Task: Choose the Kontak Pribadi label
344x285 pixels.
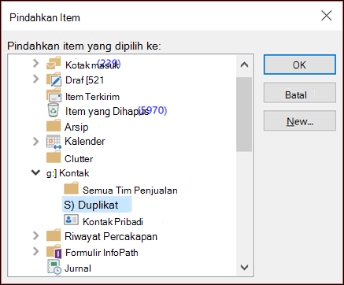Action: (113, 222)
